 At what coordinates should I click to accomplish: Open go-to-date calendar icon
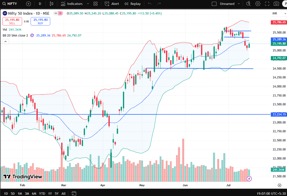click(74, 193)
